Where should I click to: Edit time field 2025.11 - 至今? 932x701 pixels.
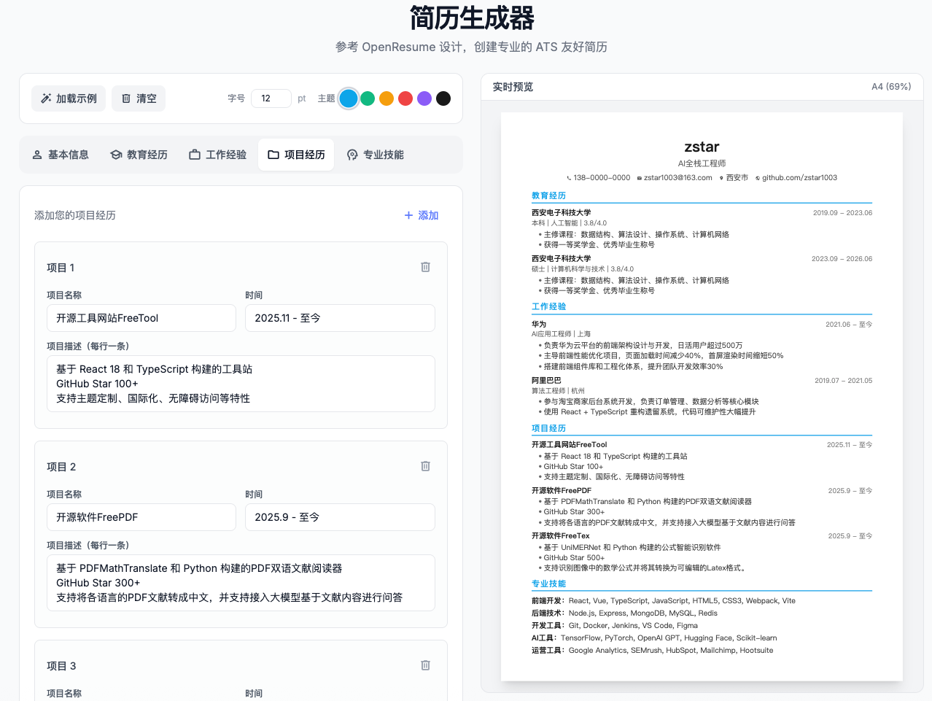340,318
